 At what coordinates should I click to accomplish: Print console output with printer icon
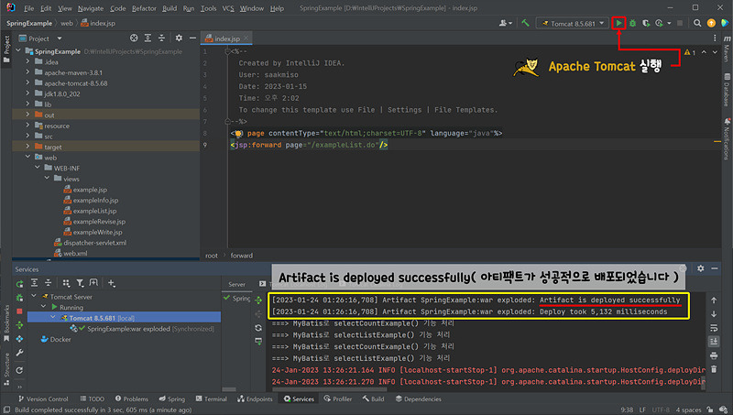[x=714, y=355]
